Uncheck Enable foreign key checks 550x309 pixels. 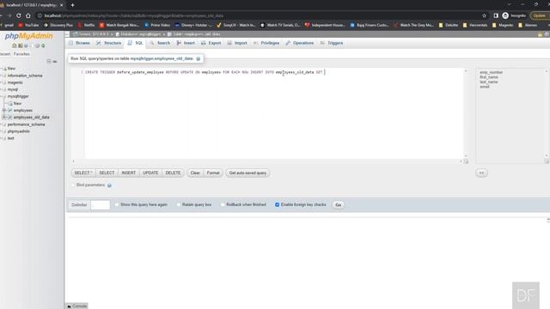[277, 204]
